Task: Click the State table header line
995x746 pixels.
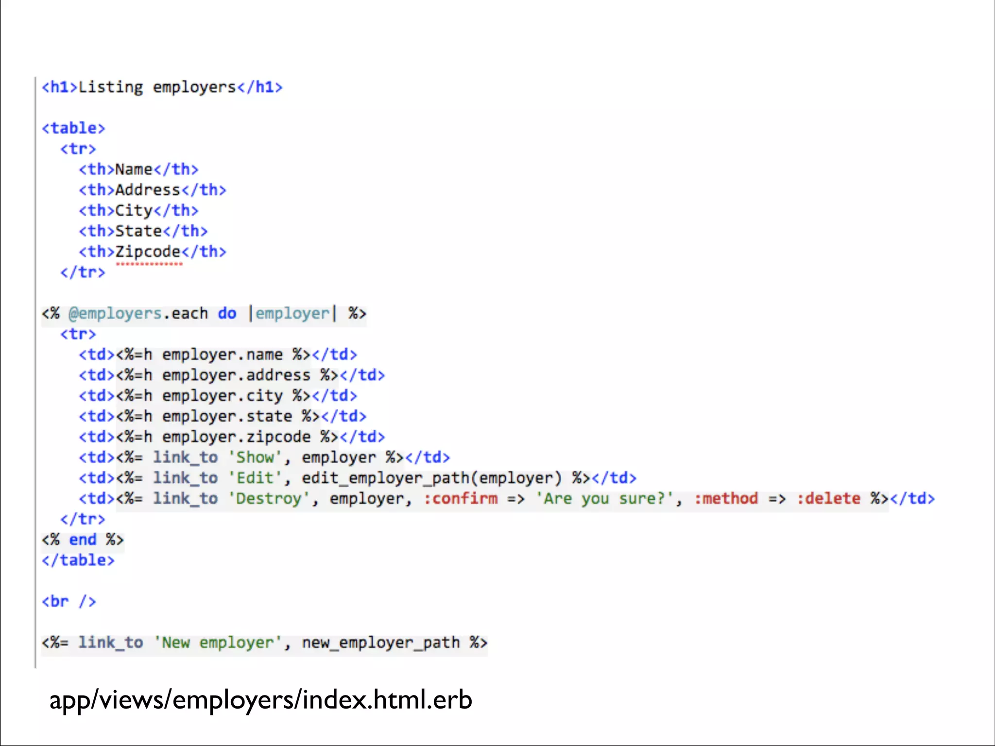Action: 143,231
